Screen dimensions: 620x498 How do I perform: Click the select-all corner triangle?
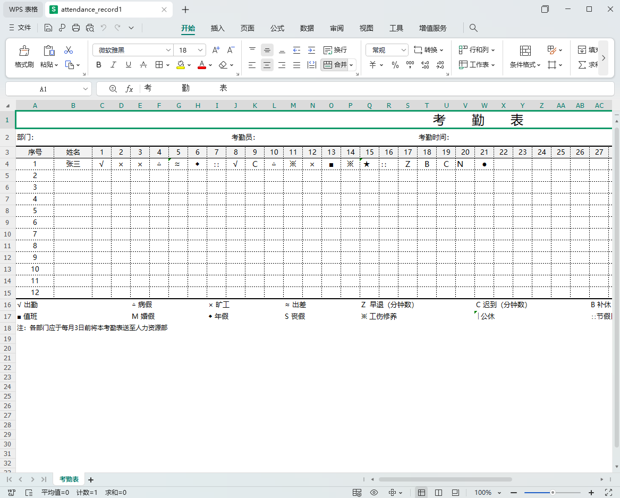point(8,106)
